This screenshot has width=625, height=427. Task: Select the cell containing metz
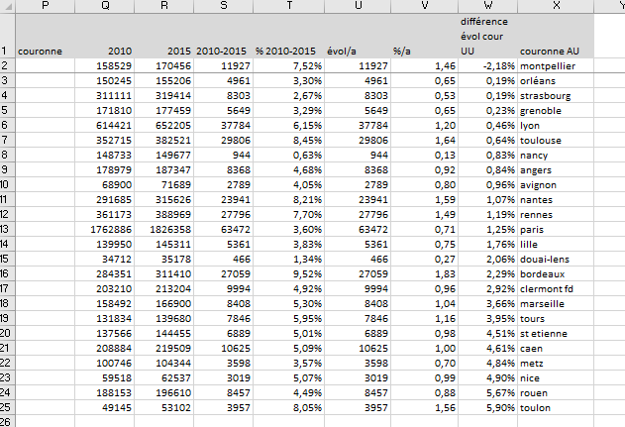pos(556,363)
